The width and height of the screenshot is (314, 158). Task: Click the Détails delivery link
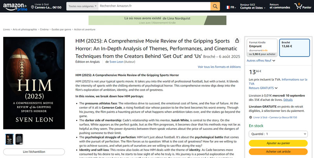288,100
